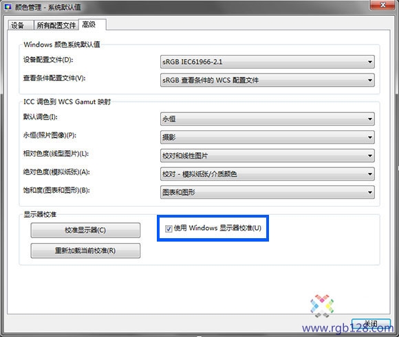Click the 关闭 button at the bottom
This screenshot has height=337, width=399.
(371, 325)
